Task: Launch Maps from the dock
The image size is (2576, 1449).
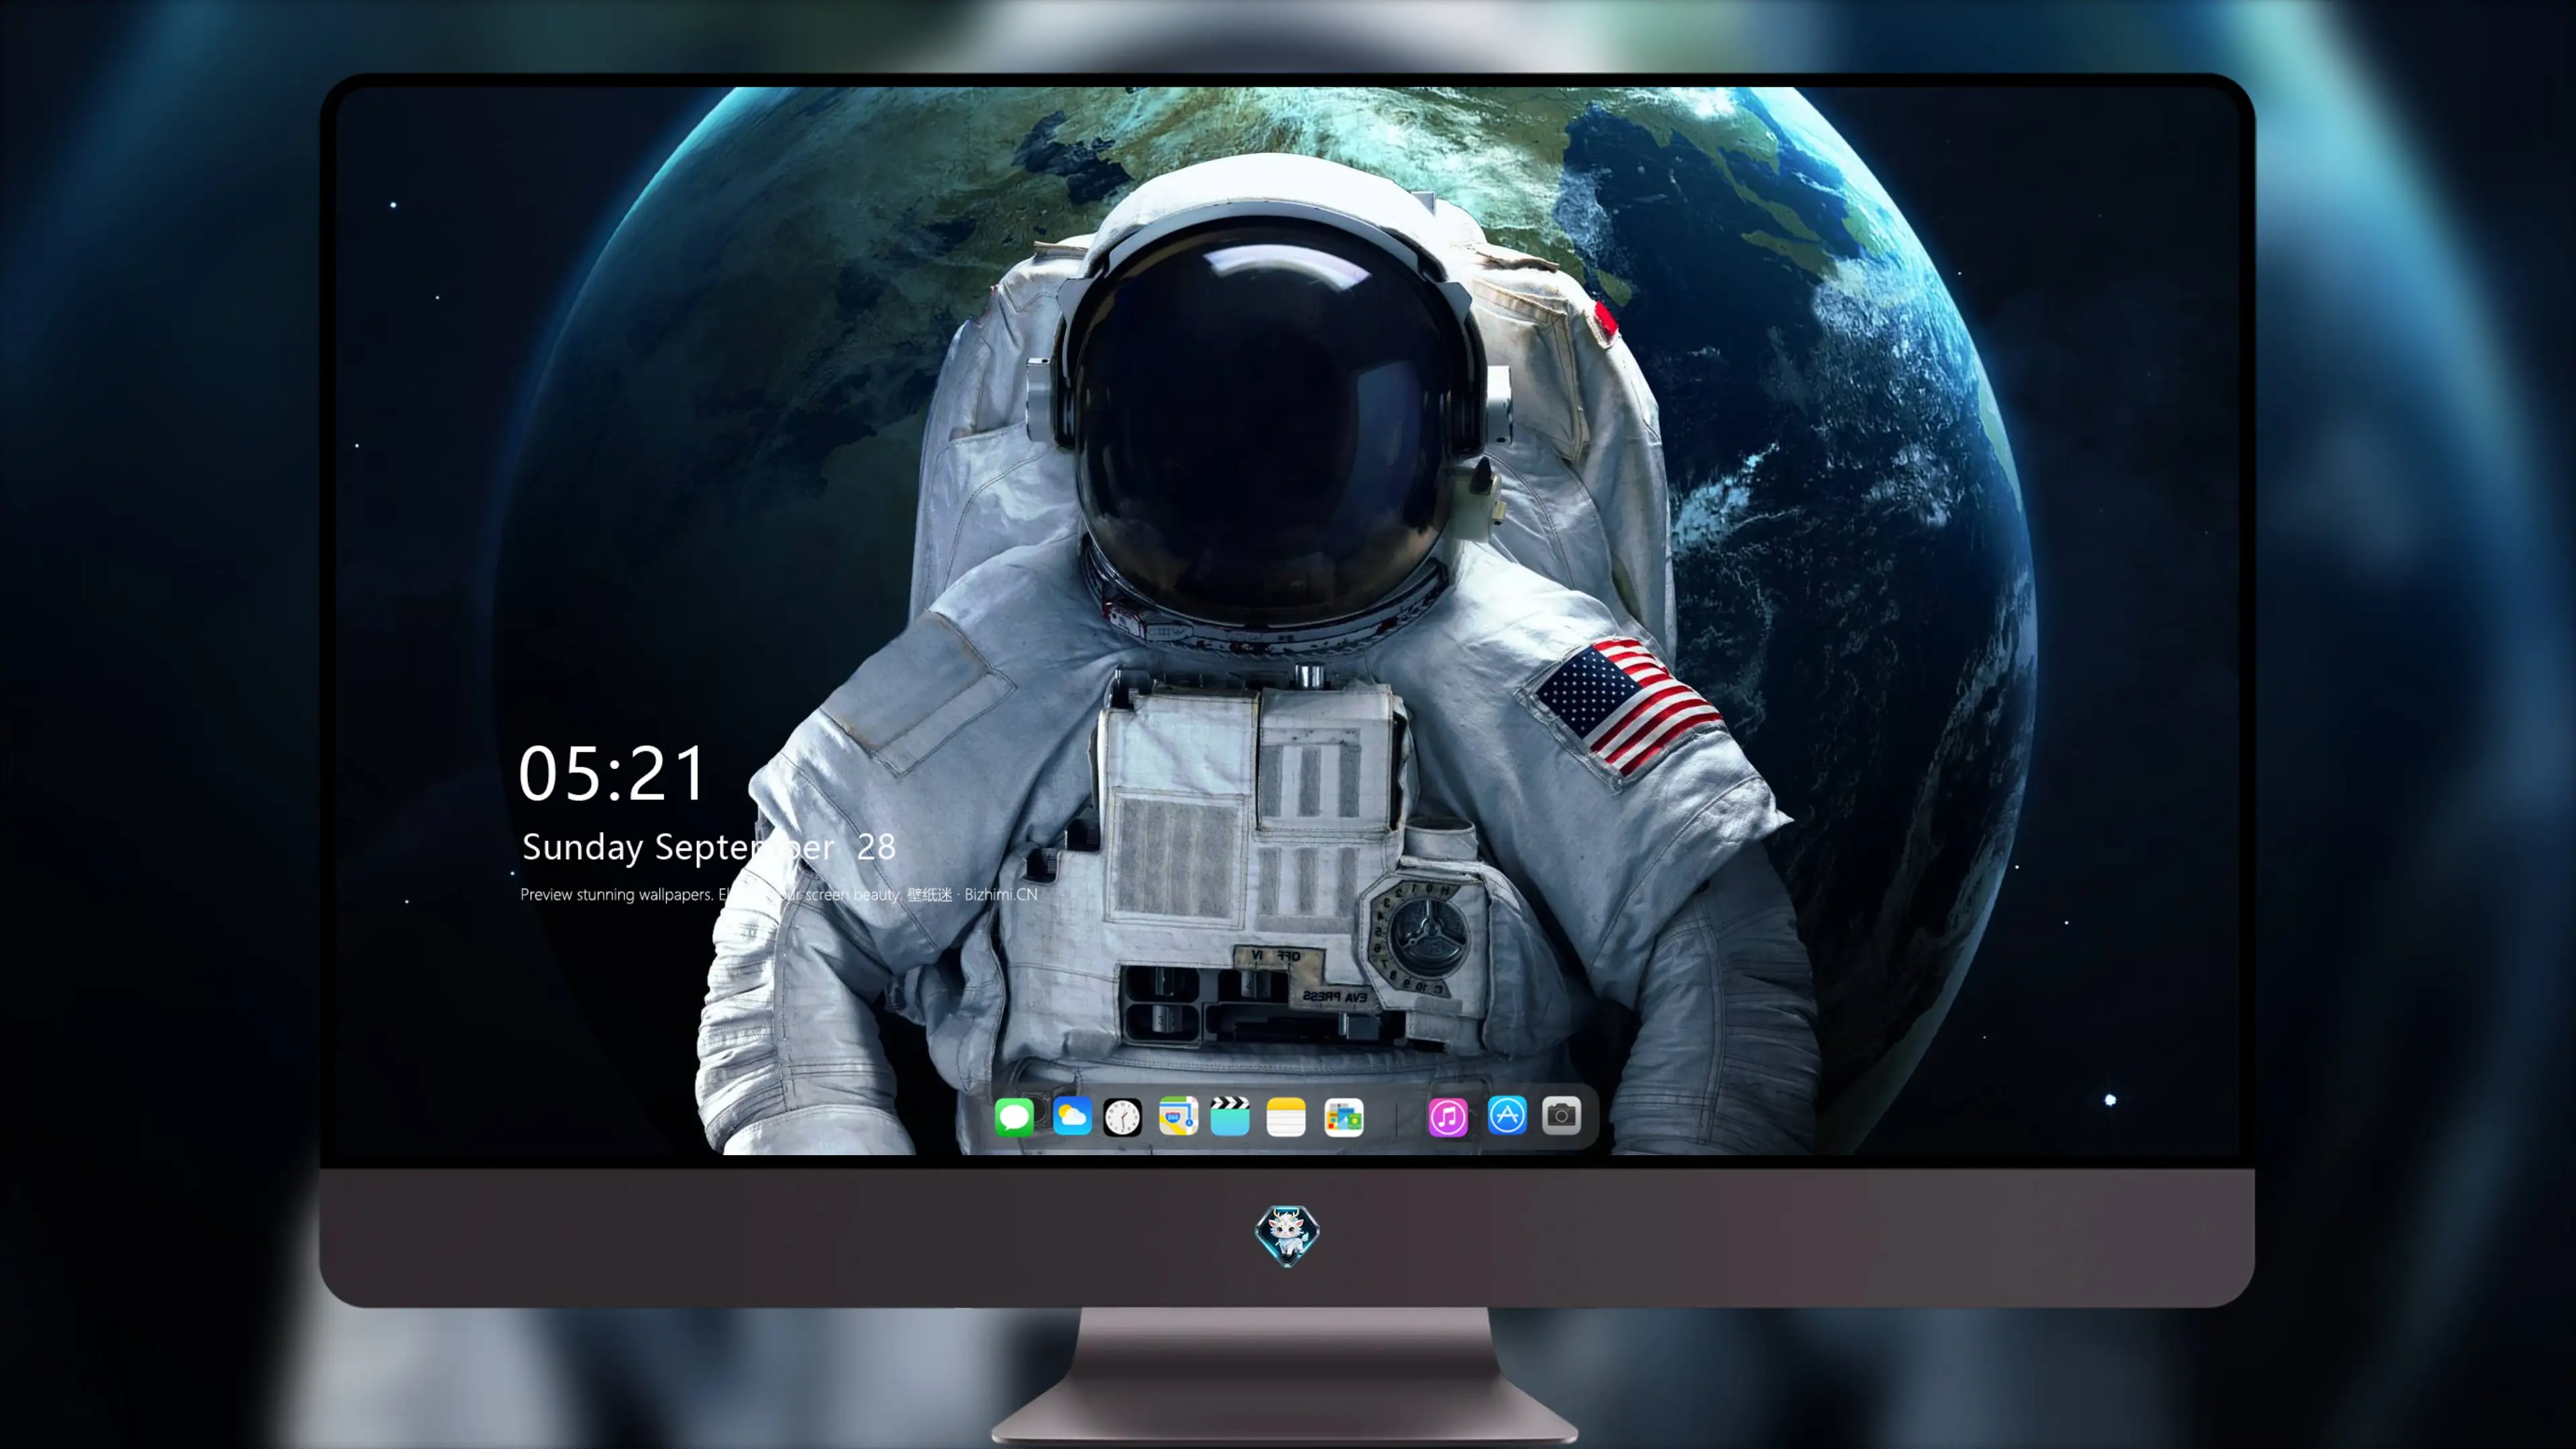Action: pyautogui.click(x=1178, y=1116)
